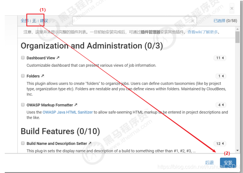Open OWASP Markup Formatter external link icon

click(76, 105)
